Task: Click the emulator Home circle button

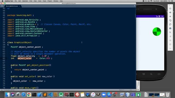Action: click(170, 40)
